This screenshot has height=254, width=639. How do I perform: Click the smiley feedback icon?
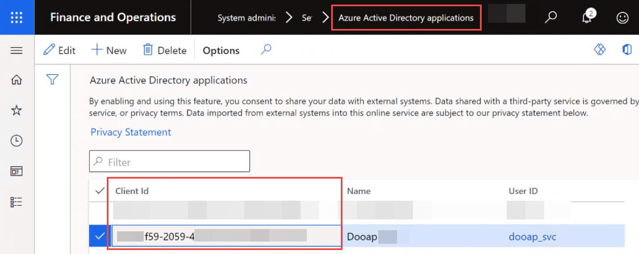click(623, 18)
